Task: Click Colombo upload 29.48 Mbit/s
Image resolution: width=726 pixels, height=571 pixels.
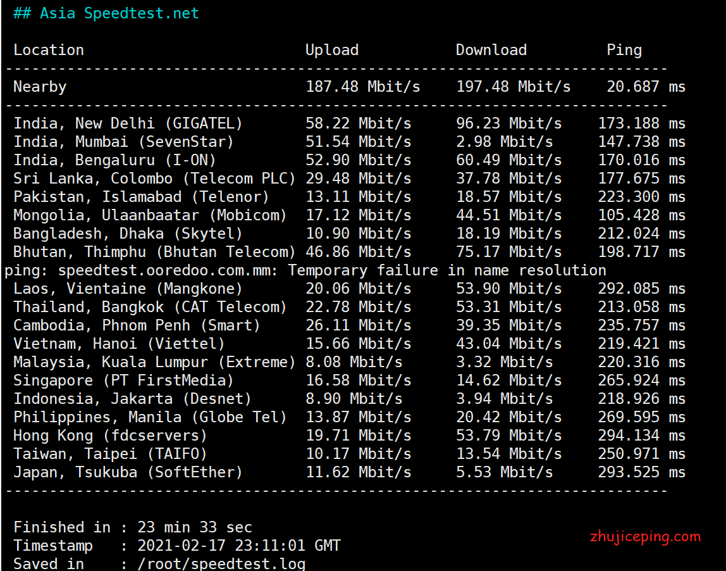Action: [359, 179]
